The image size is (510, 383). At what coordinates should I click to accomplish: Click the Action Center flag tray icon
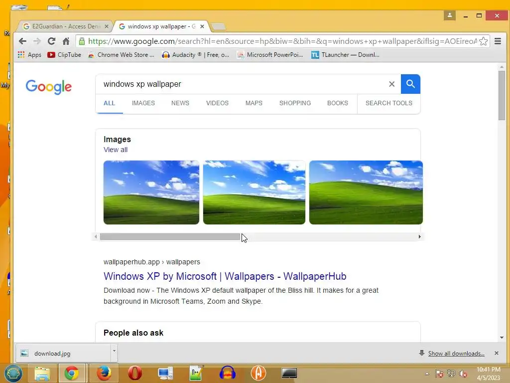click(439, 374)
